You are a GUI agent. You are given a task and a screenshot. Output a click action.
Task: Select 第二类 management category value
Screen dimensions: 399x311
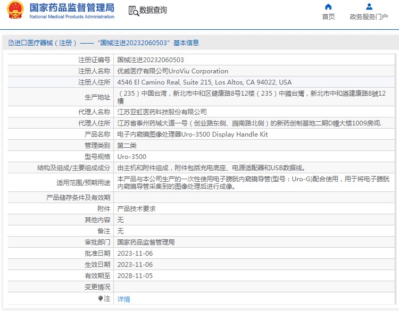(x=127, y=146)
